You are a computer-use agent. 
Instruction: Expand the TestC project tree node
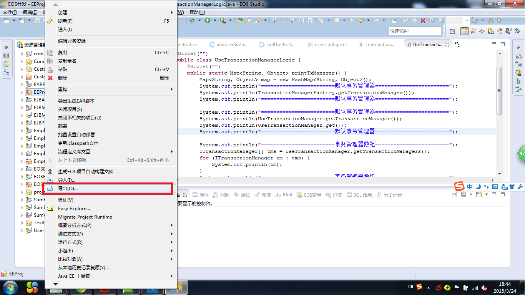point(22,223)
